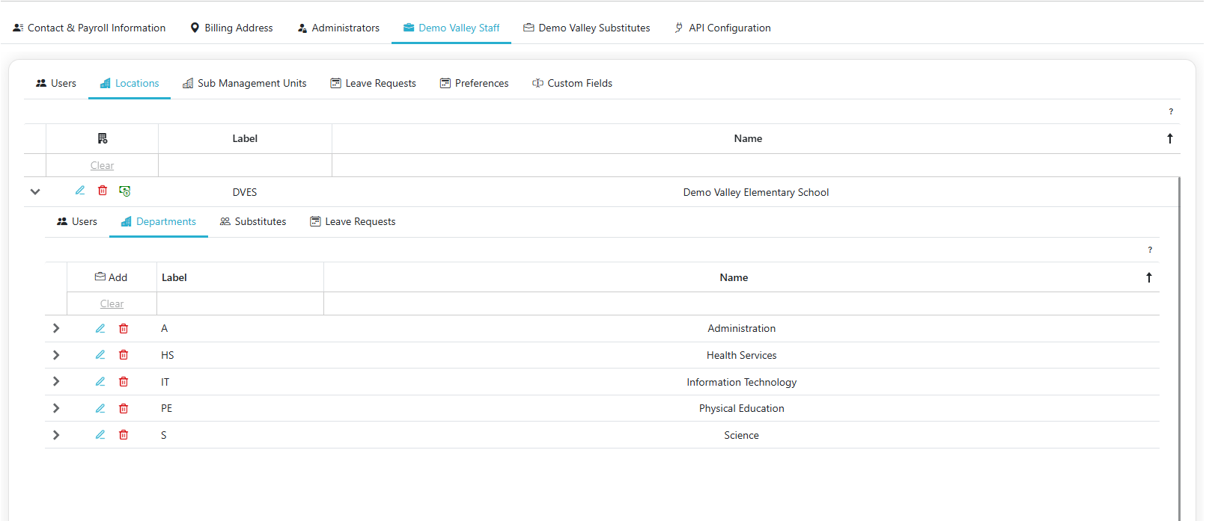Screen dimensions: 1215x521
Task: Clear the department filters
Action: [112, 303]
